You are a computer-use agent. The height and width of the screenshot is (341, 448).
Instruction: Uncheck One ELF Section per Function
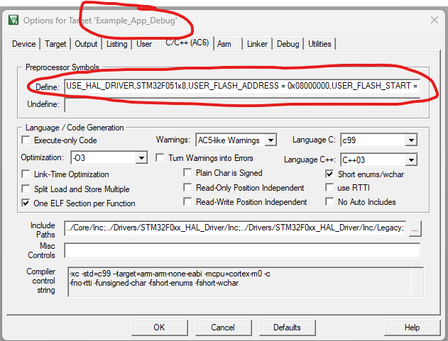(27, 203)
